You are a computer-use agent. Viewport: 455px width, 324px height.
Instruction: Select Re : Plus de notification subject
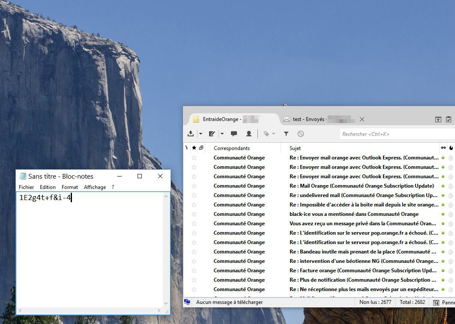[363, 280]
